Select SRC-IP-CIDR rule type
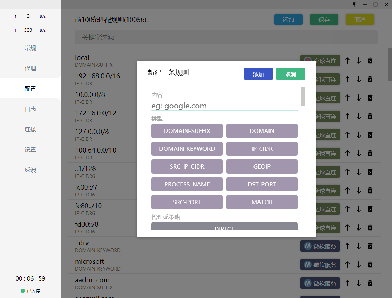Image resolution: width=392 pixels, height=298 pixels. (x=187, y=166)
